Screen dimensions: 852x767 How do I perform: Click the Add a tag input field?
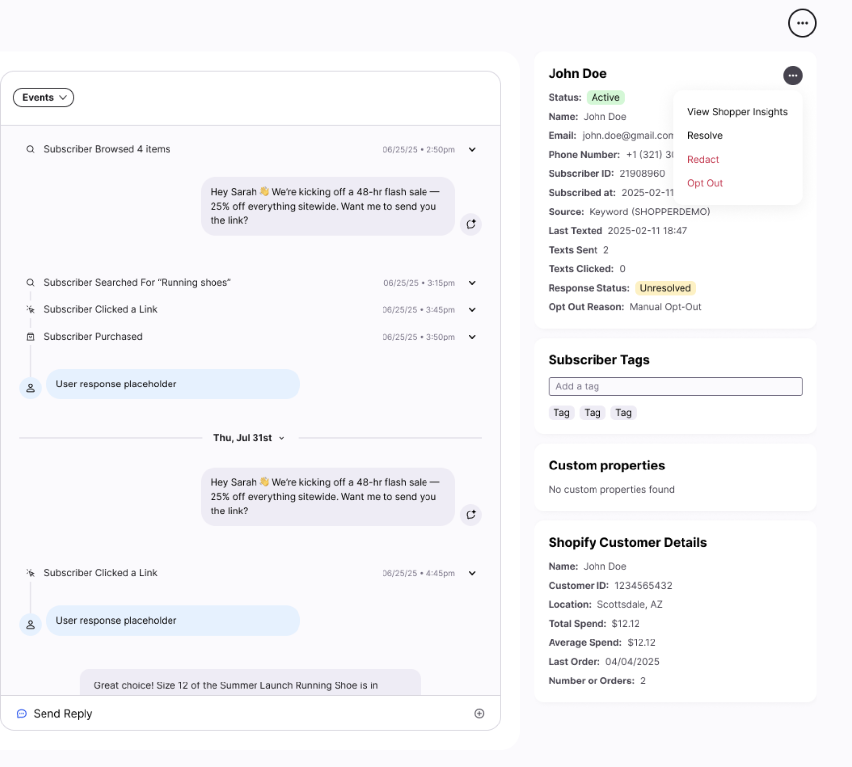675,386
